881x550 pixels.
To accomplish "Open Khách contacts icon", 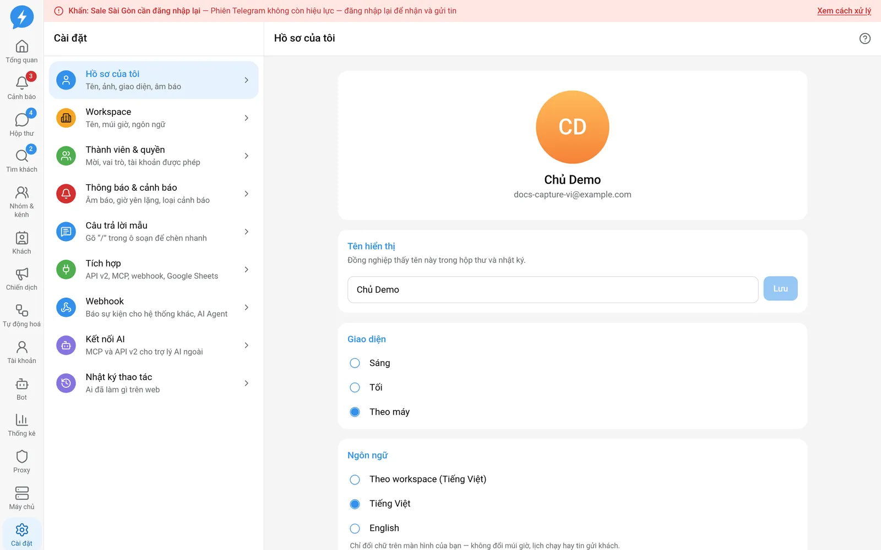I will 21,238.
